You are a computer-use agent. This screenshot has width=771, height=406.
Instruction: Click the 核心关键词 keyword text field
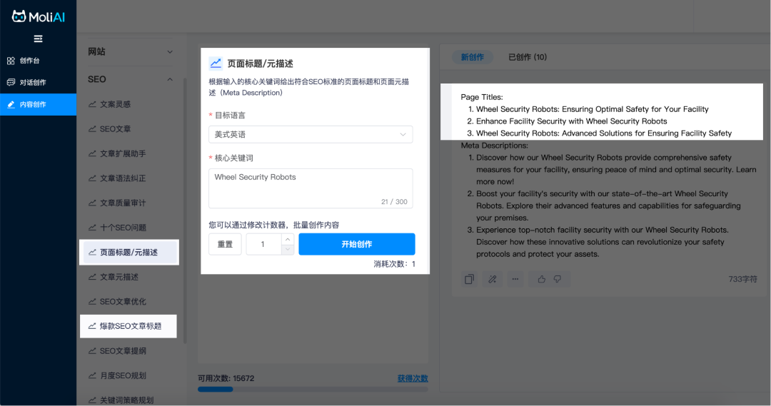(311, 188)
